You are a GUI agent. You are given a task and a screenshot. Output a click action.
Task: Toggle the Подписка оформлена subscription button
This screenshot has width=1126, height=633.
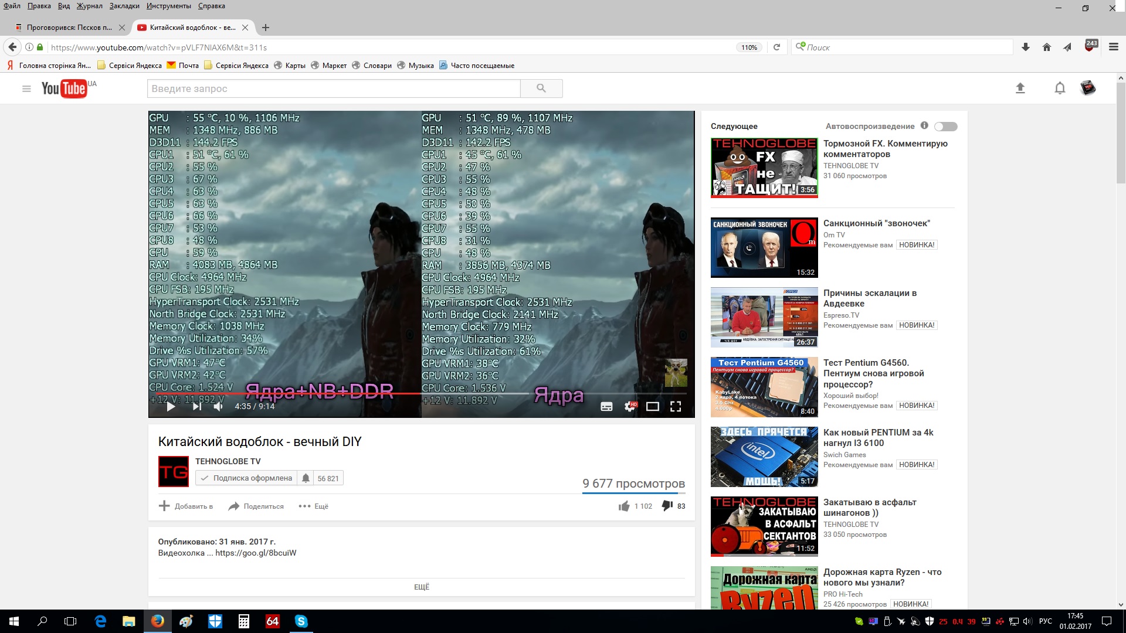coord(246,478)
